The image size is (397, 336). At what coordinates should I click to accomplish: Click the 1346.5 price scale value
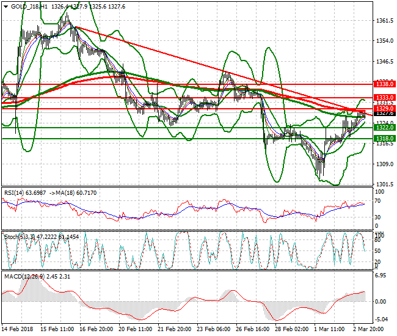385,62
